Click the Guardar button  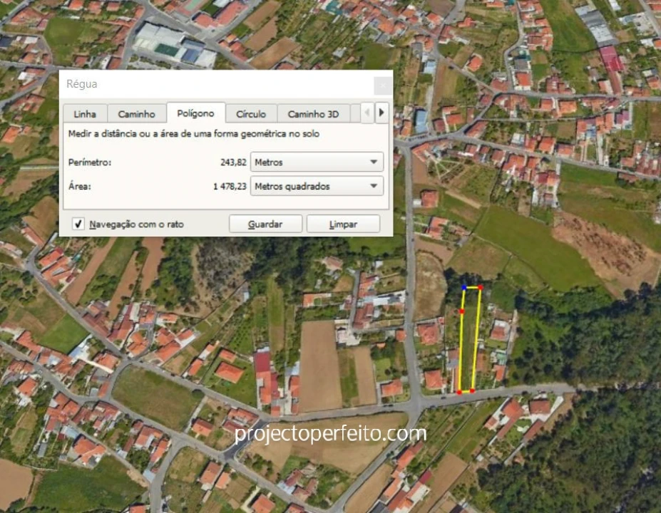pos(265,223)
